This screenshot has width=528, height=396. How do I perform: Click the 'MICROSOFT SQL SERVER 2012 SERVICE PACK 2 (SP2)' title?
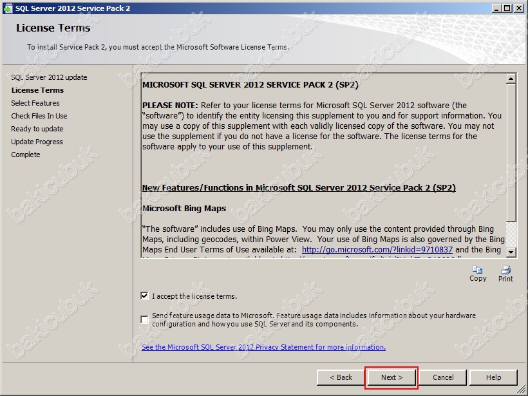(x=250, y=85)
